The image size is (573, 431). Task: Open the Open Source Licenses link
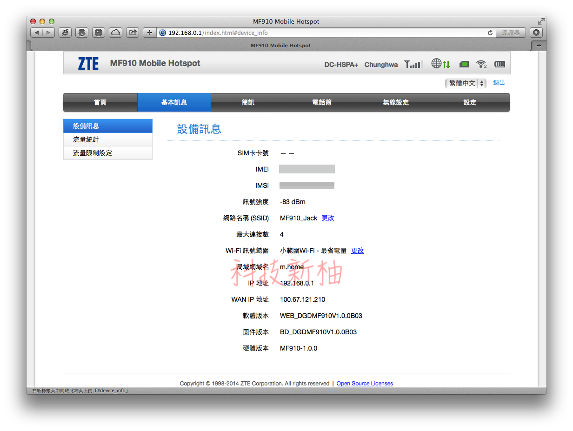click(x=365, y=384)
